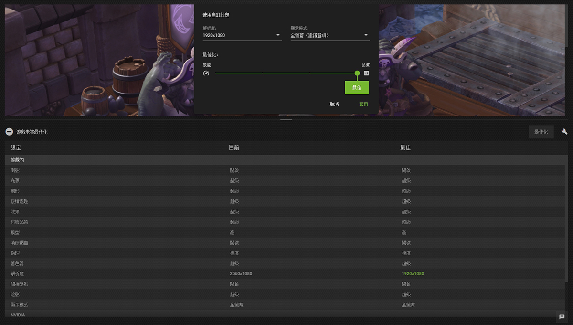Viewport: 573px width, 325px height.
Task: Expand the 顯示模式 display mode dropdown
Action: [x=329, y=35]
